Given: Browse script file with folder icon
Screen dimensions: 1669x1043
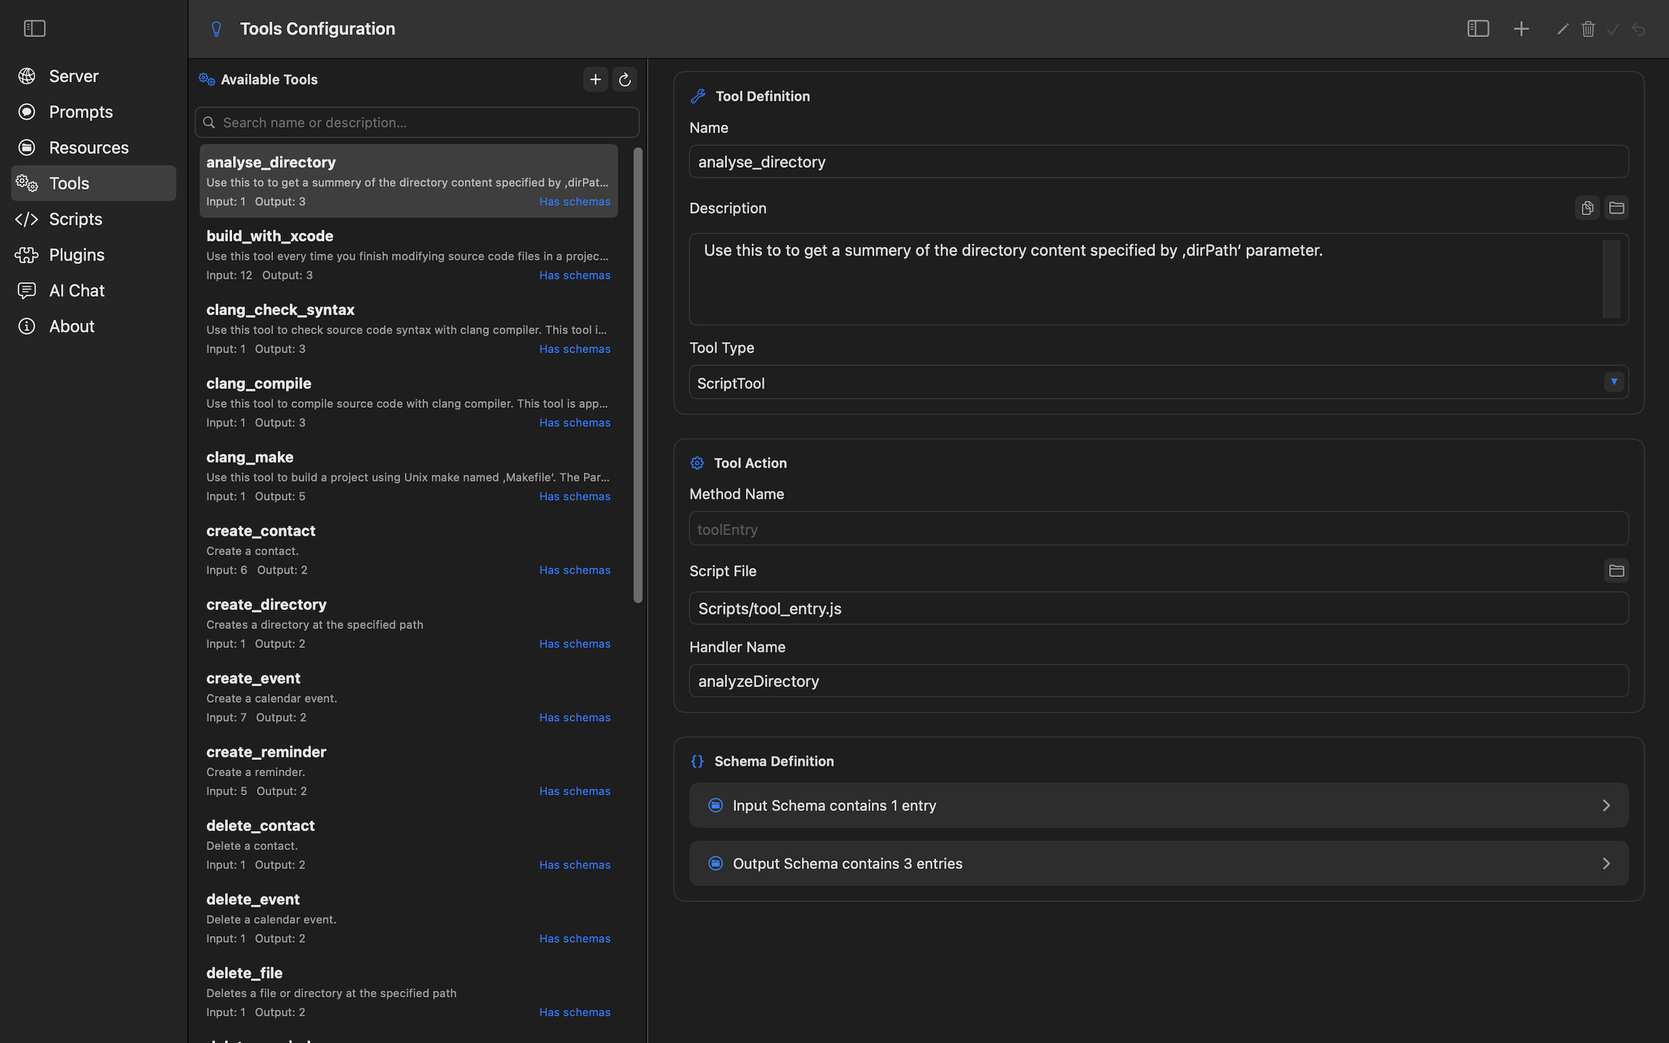Looking at the screenshot, I should 1616,570.
